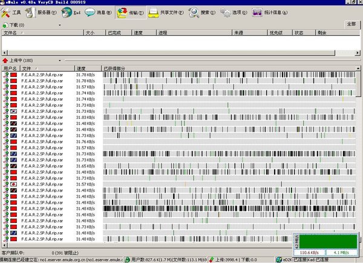Open the 消息 (Messages) view
The width and height of the screenshot is (363, 263).
point(98,13)
